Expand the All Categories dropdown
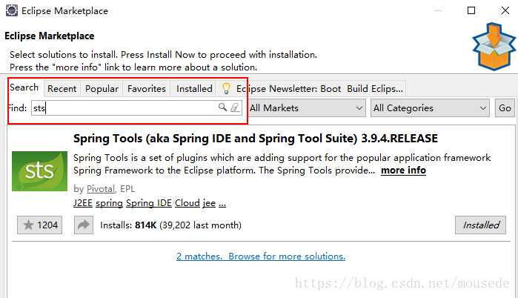The image size is (518, 298). pos(430,107)
